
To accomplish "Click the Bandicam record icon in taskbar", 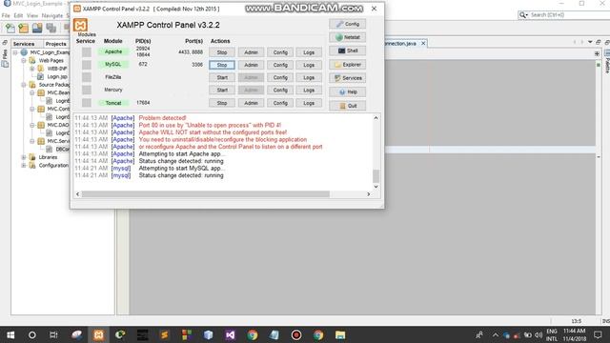I will [x=296, y=334].
